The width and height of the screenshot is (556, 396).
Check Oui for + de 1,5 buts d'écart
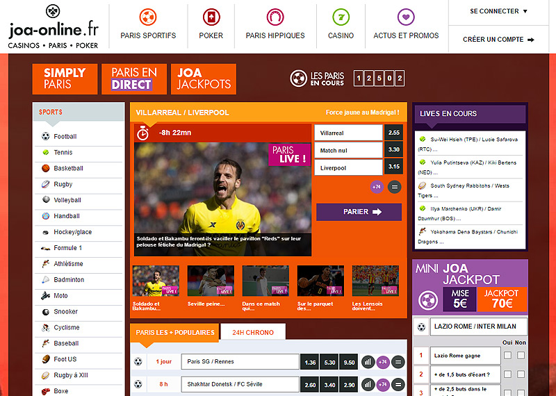click(x=508, y=374)
